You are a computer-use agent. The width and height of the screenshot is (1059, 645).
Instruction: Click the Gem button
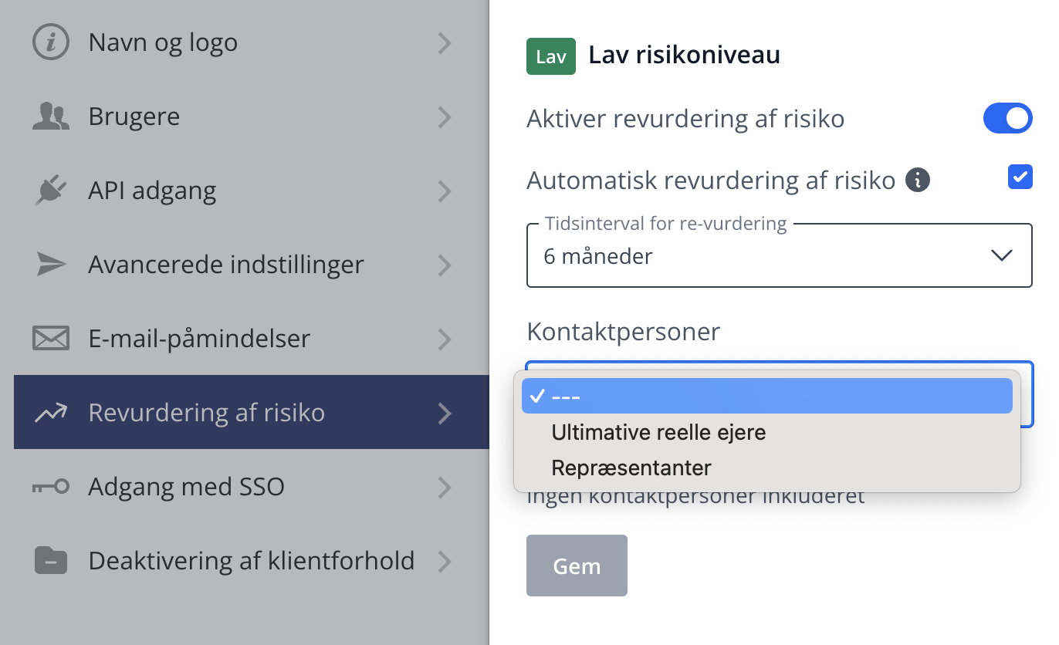(x=577, y=566)
